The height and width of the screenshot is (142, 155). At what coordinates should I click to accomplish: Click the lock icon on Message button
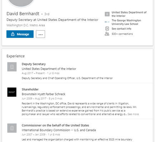coord(13,34)
